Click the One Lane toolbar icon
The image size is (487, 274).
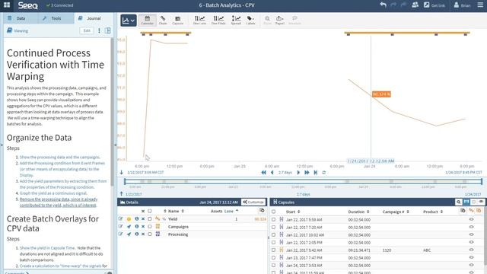coord(199,21)
